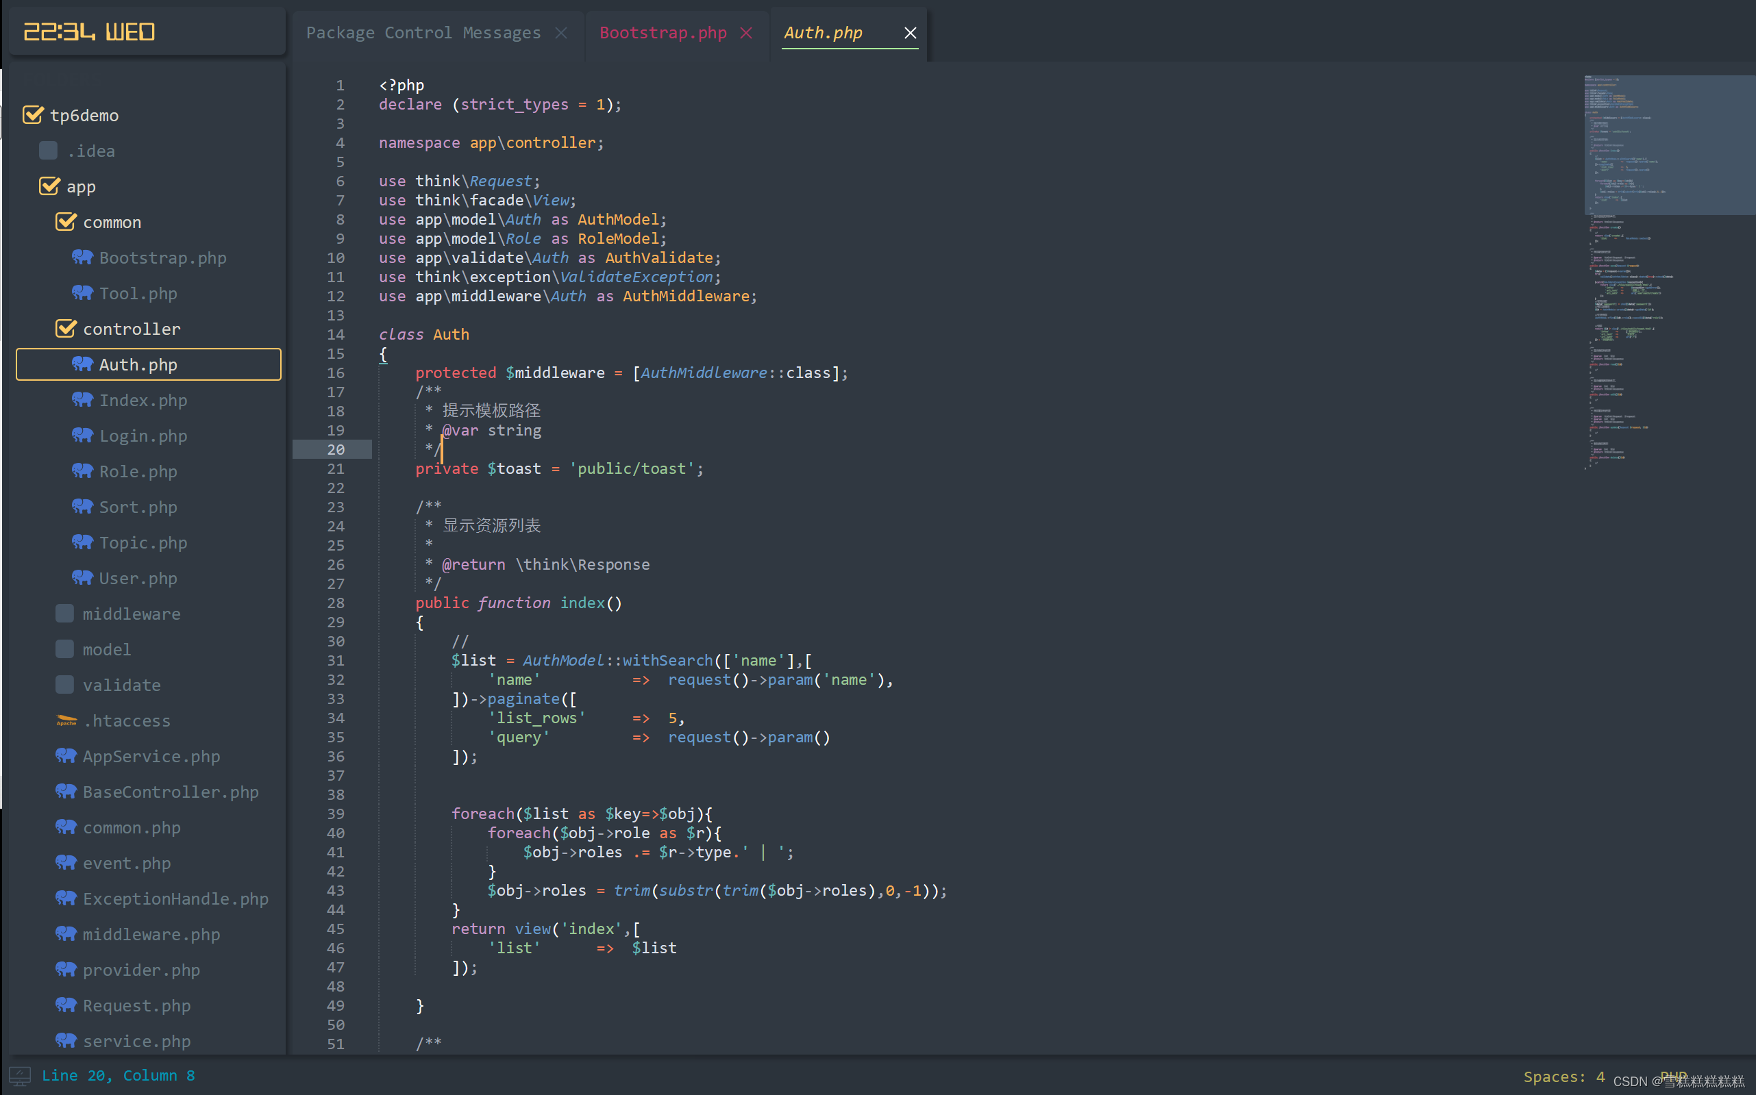Screen dimensions: 1756x1095
Task: Click the PHP icon beside BaseController.php
Action: click(x=66, y=791)
